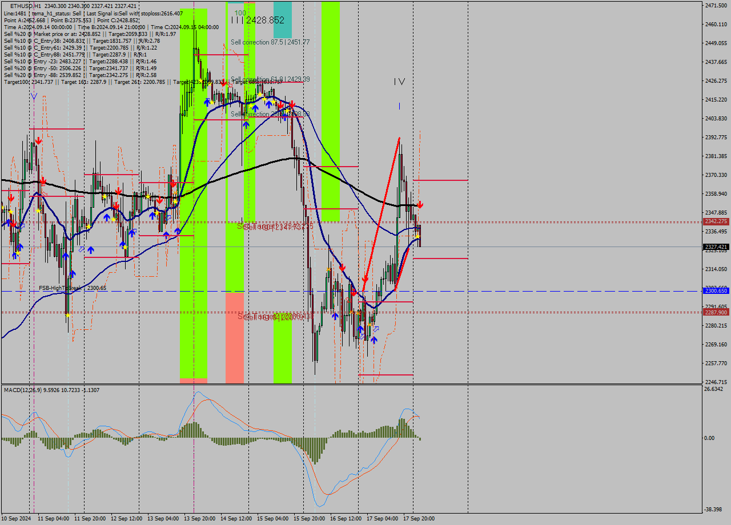Select the Sell correction 61.8 label
731x525 pixels.
click(x=270, y=79)
